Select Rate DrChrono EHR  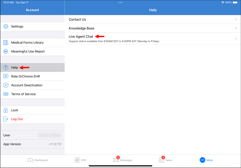point(32,77)
